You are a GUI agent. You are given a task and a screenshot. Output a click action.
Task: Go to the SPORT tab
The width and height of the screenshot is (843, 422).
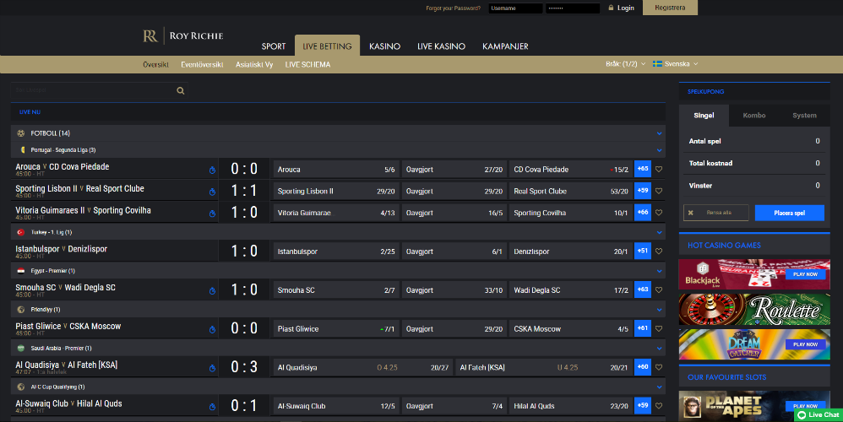(x=274, y=46)
